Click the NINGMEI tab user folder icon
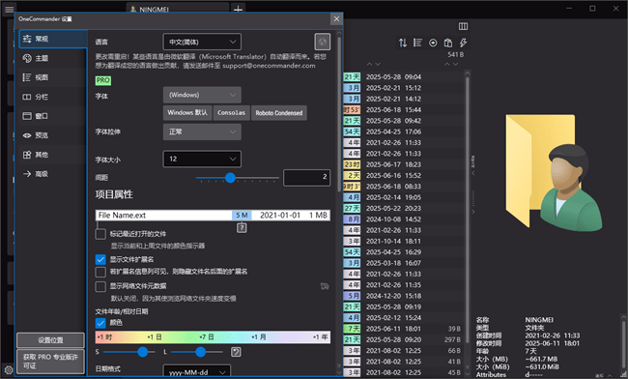This screenshot has width=628, height=379. pos(133,9)
